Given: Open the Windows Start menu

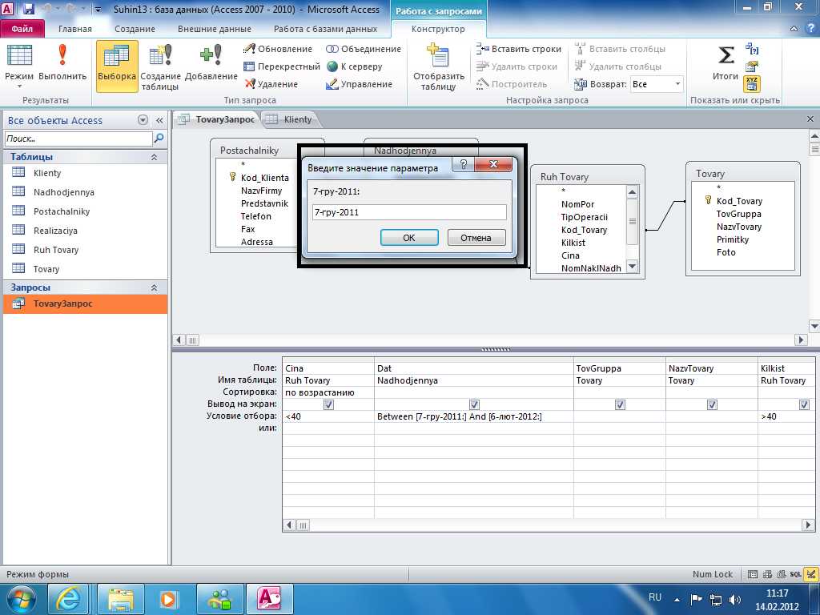Looking at the screenshot, I should [x=21, y=599].
